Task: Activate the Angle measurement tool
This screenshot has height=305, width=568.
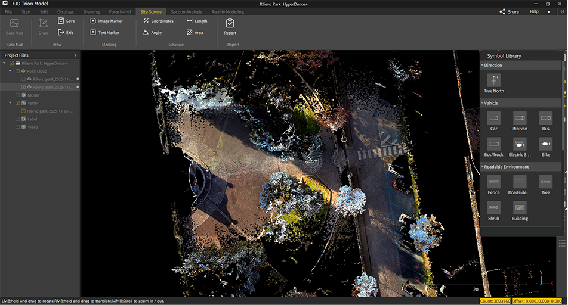Action: click(152, 33)
